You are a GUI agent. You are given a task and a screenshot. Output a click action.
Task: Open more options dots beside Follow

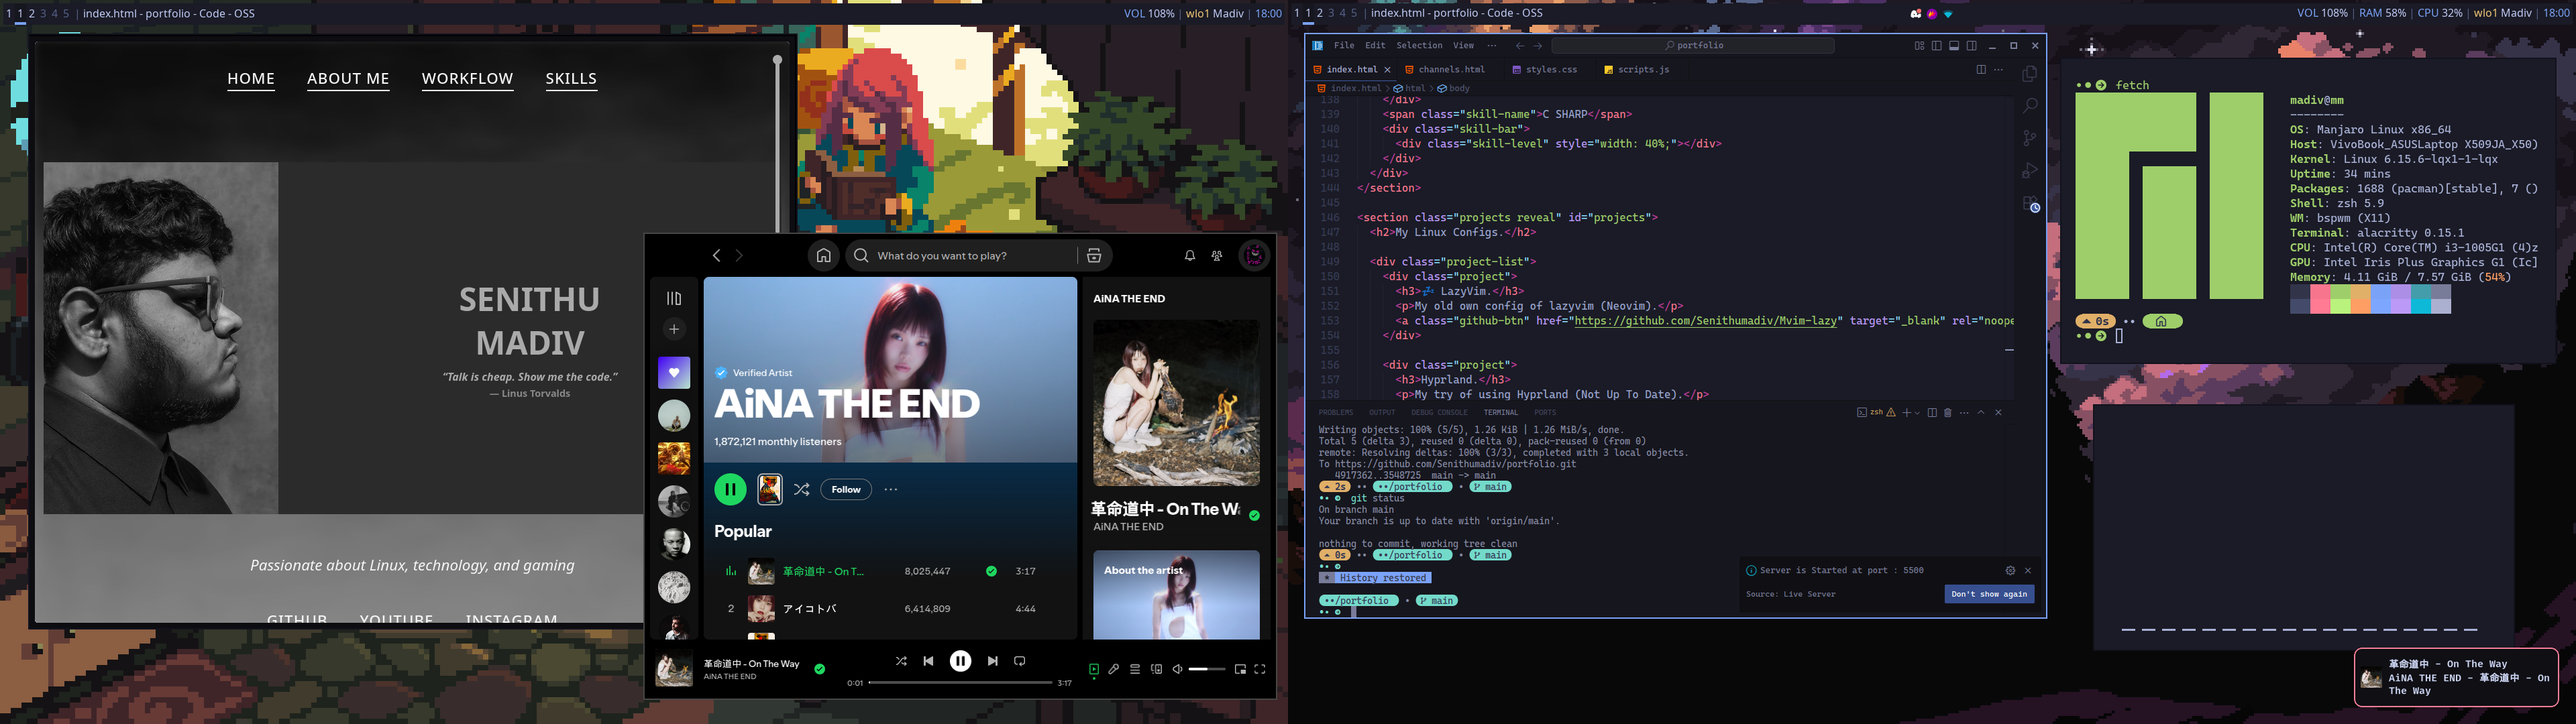891,489
